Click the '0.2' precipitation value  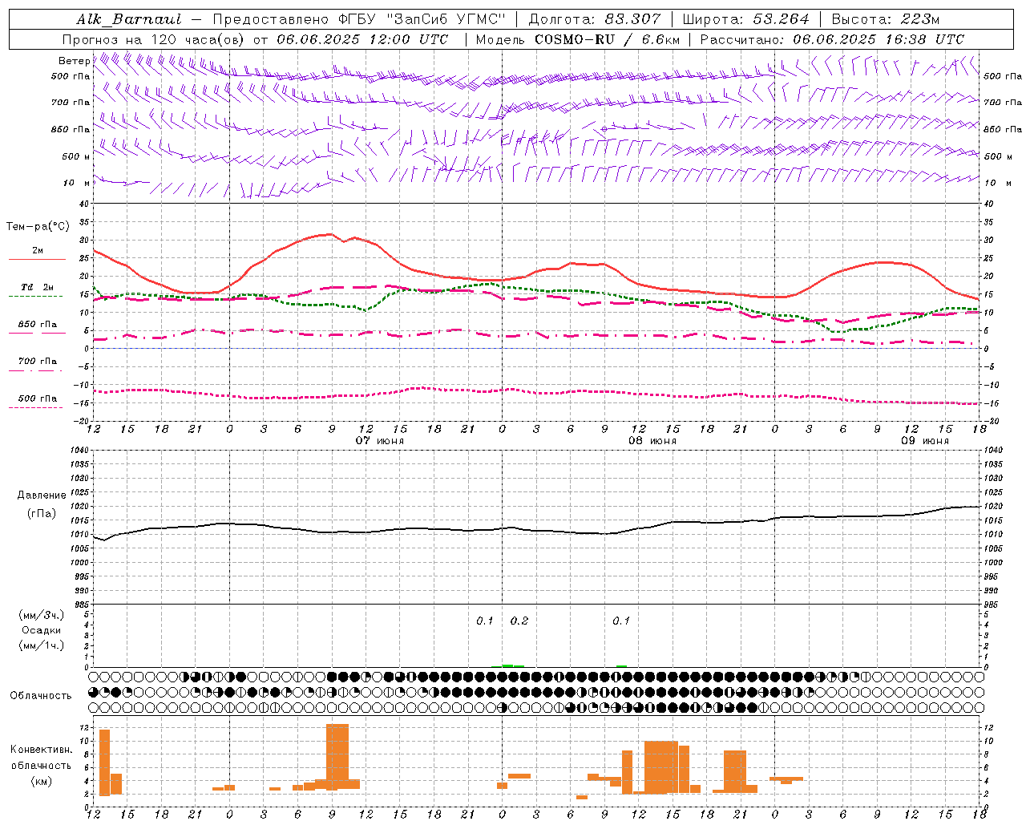click(519, 621)
